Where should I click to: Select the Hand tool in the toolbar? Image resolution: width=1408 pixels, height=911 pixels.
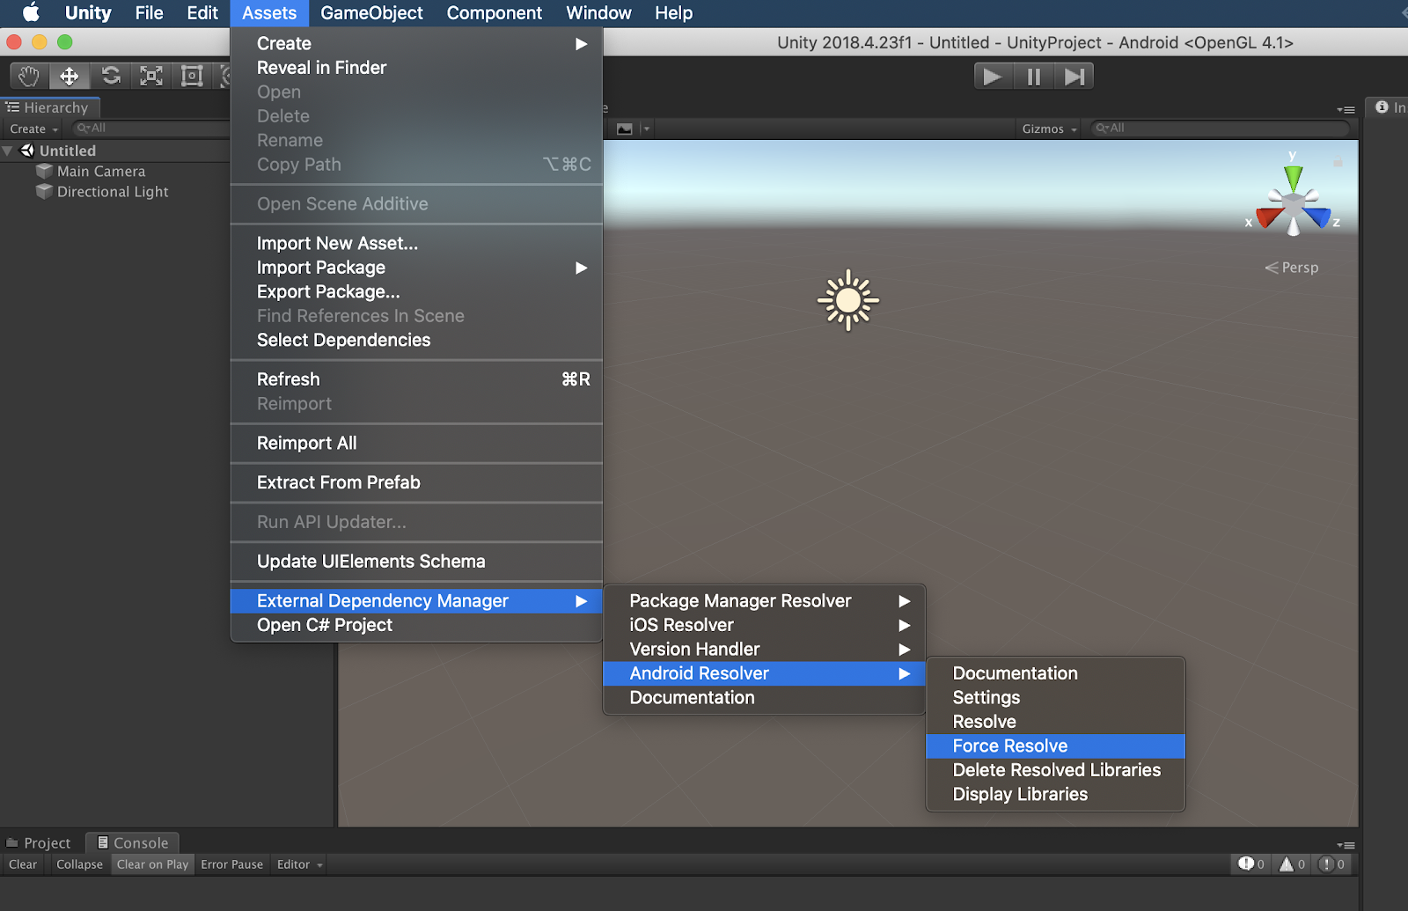27,76
